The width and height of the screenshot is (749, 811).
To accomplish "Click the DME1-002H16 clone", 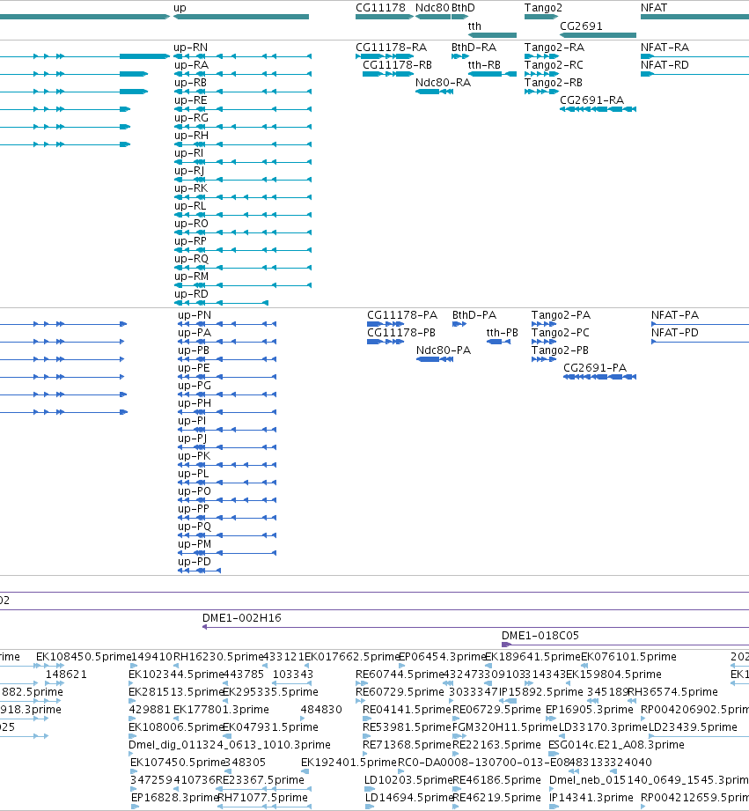I will click(x=475, y=627).
